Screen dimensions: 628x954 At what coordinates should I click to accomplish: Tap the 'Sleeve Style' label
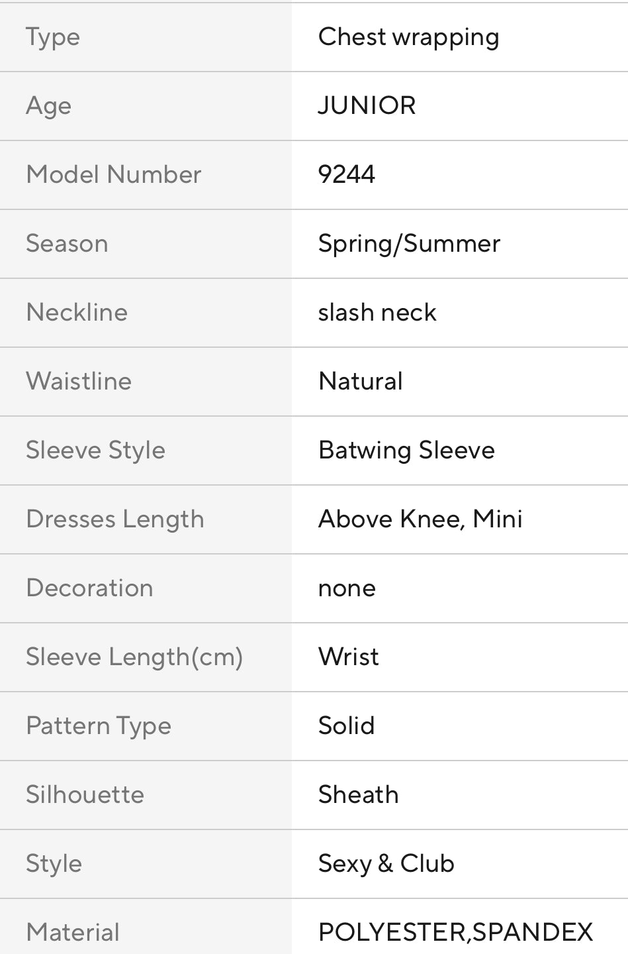pos(95,450)
